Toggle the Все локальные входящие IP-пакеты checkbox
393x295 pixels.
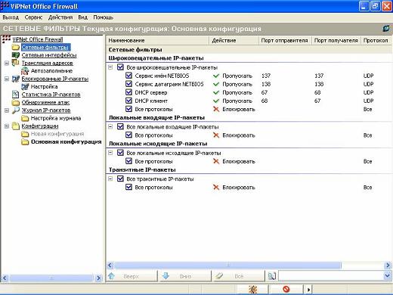tap(120, 126)
